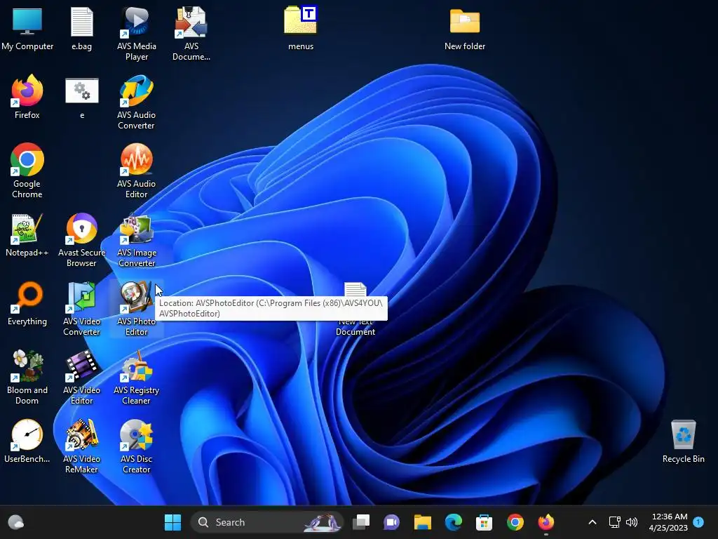Open the network status tray icon
The image size is (718, 539).
click(614, 522)
